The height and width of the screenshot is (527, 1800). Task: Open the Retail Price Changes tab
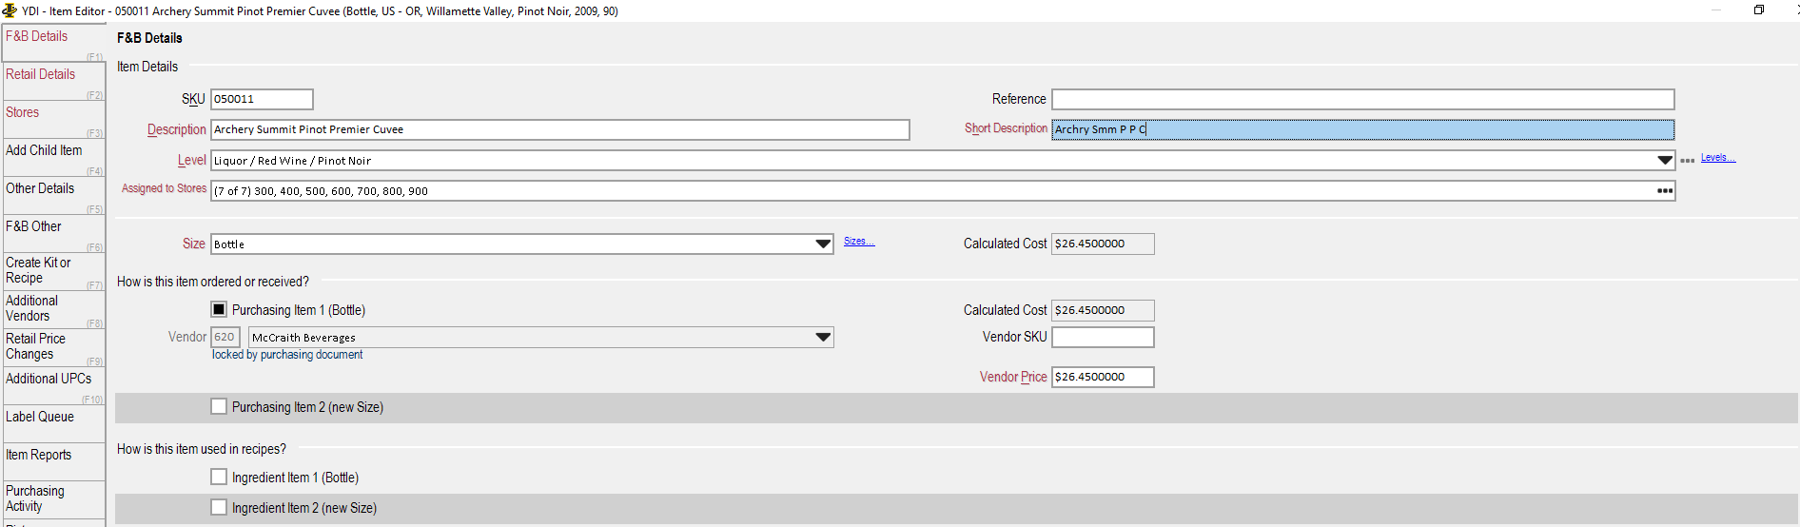click(x=54, y=348)
